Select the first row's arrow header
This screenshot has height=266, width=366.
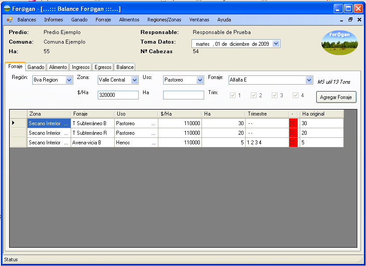tap(18, 123)
